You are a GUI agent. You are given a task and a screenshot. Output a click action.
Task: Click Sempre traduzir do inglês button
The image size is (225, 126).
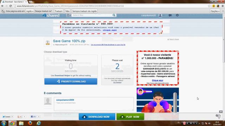84,11
